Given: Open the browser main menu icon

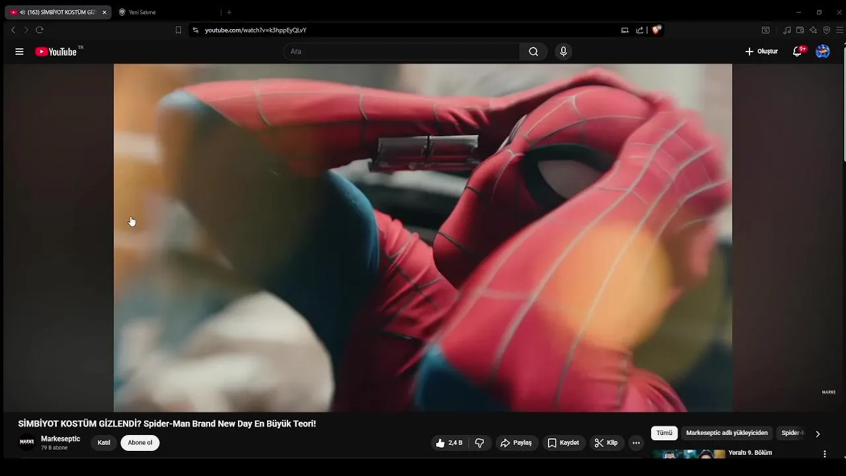Looking at the screenshot, I should (x=840, y=30).
